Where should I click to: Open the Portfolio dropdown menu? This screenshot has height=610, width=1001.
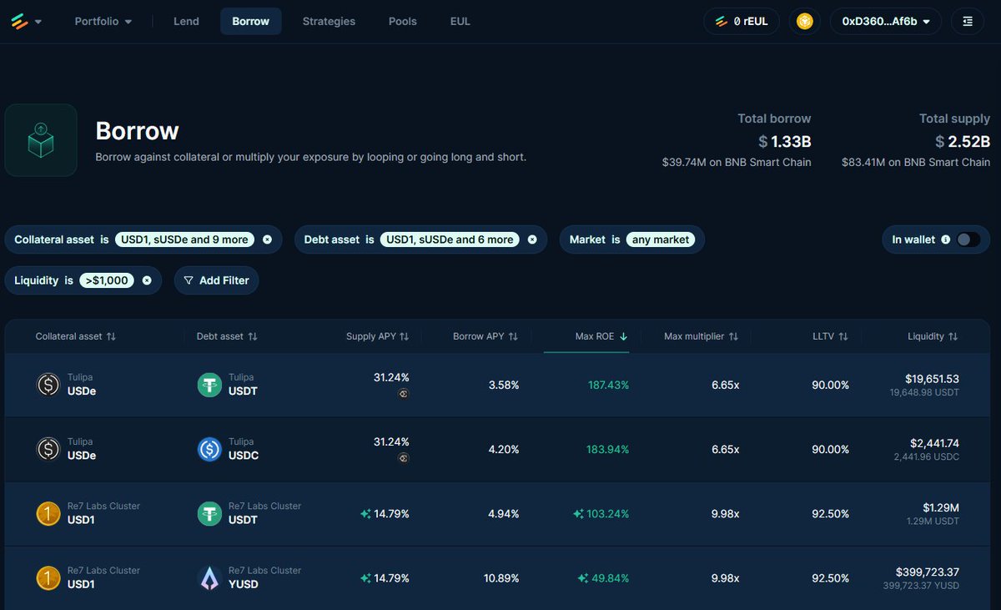[103, 22]
